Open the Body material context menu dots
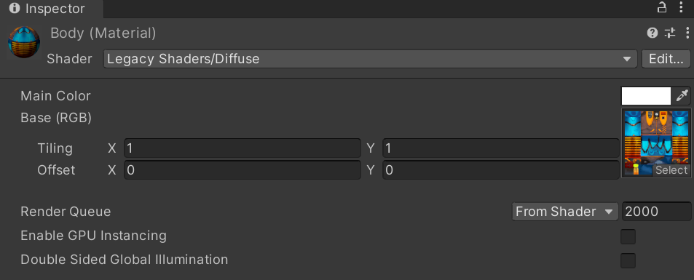Viewport: 694px width, 280px height. coord(687,33)
